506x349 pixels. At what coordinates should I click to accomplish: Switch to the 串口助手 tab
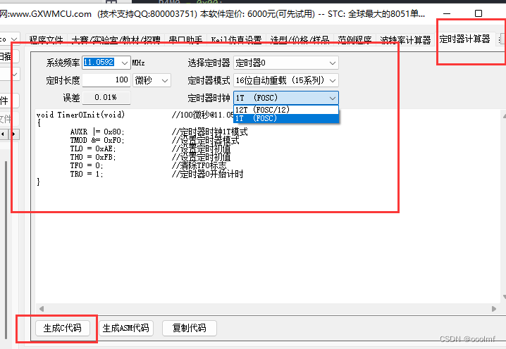point(185,39)
